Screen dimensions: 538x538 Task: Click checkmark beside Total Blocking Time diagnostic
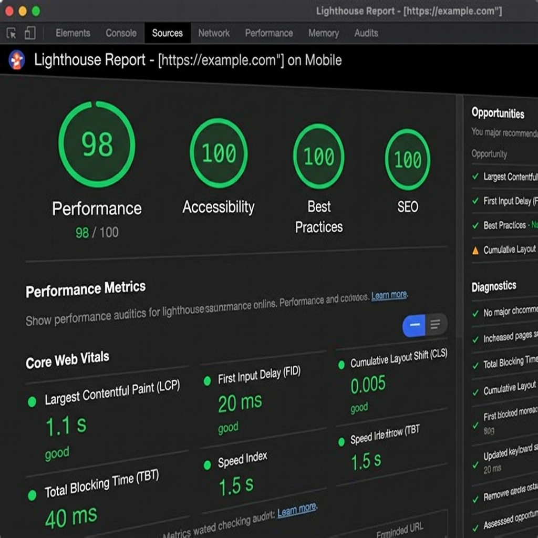click(x=475, y=366)
